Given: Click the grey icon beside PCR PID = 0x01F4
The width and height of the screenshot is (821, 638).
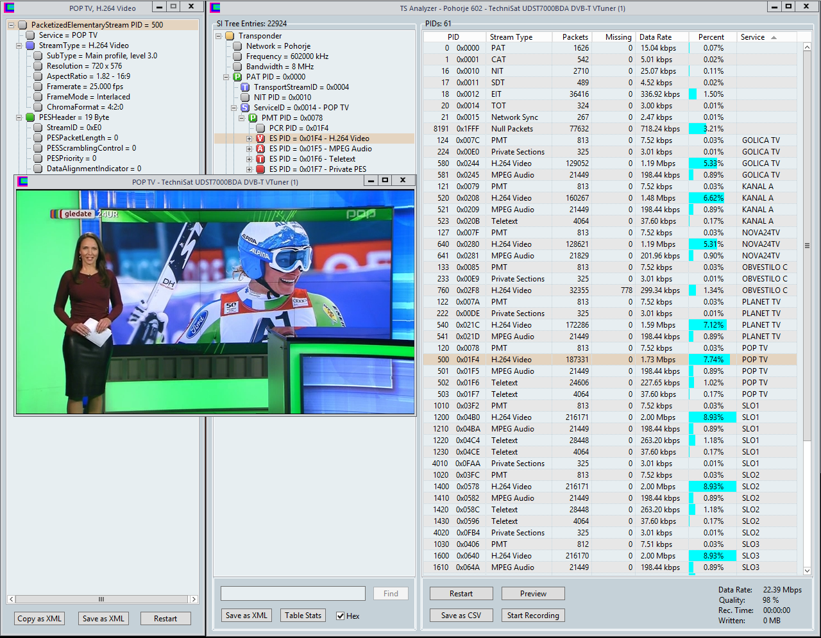Looking at the screenshot, I should (x=260, y=128).
